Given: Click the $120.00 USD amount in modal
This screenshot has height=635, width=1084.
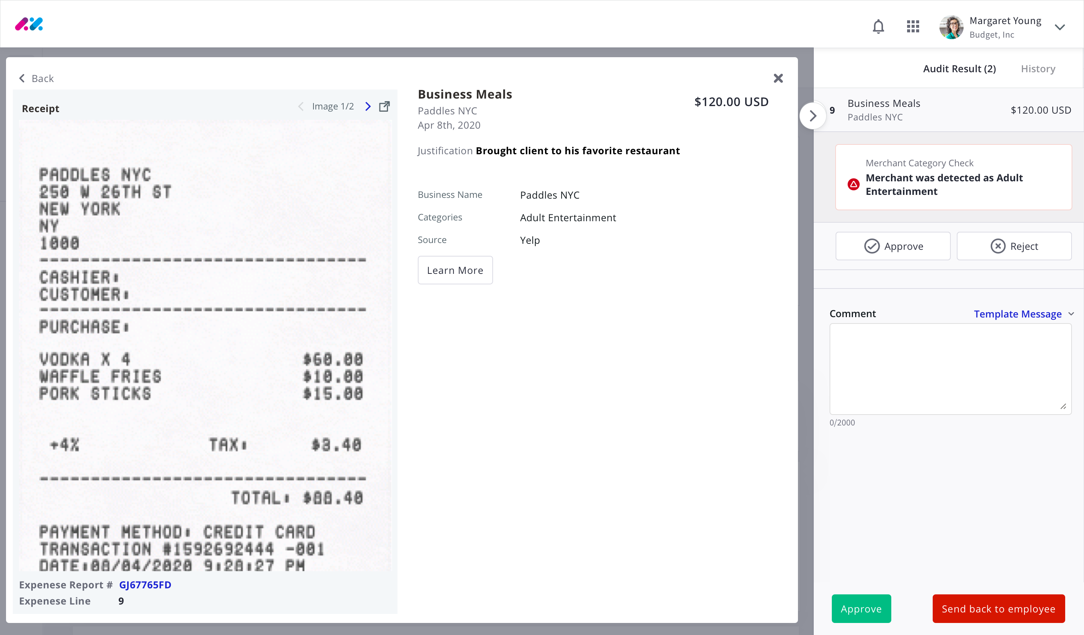Looking at the screenshot, I should click(731, 102).
